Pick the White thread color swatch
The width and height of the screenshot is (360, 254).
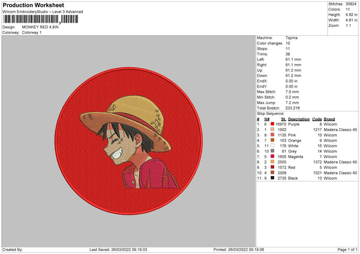point(272,146)
